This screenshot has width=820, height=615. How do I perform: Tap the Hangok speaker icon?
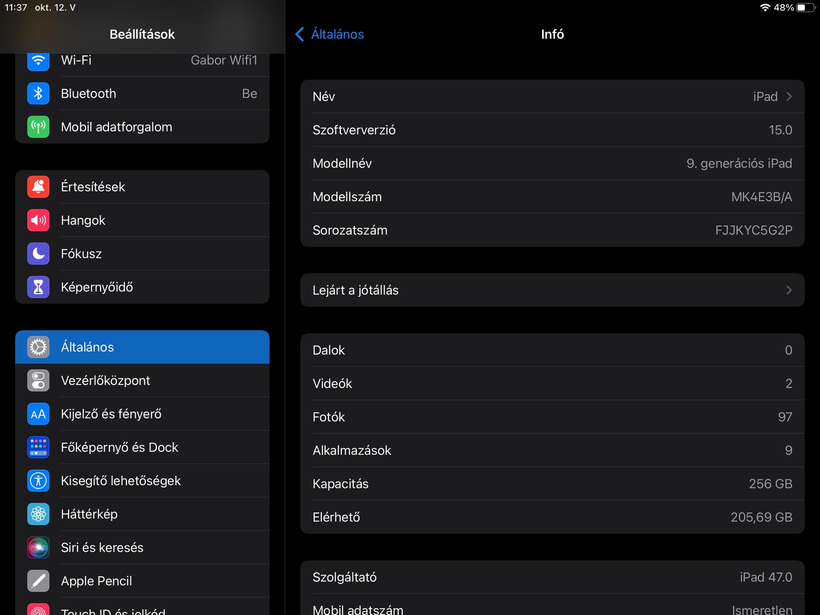tap(38, 220)
